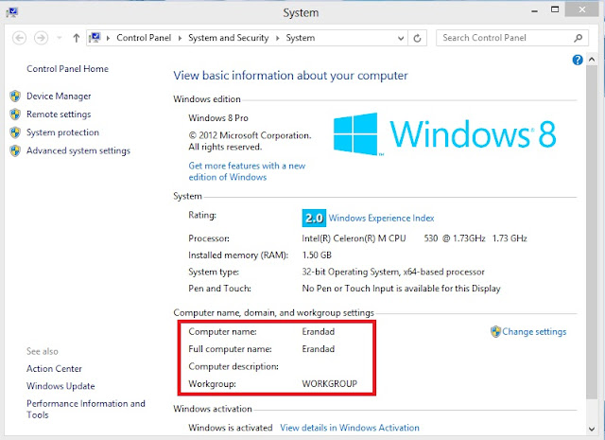The image size is (605, 440).
Task: Click Change settings link
Action: pyautogui.click(x=534, y=331)
